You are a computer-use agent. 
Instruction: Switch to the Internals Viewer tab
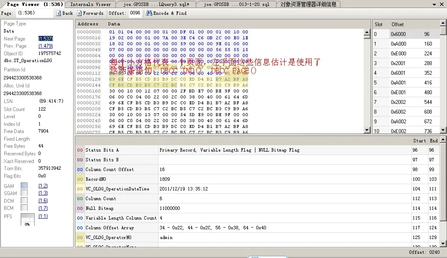point(90,4)
